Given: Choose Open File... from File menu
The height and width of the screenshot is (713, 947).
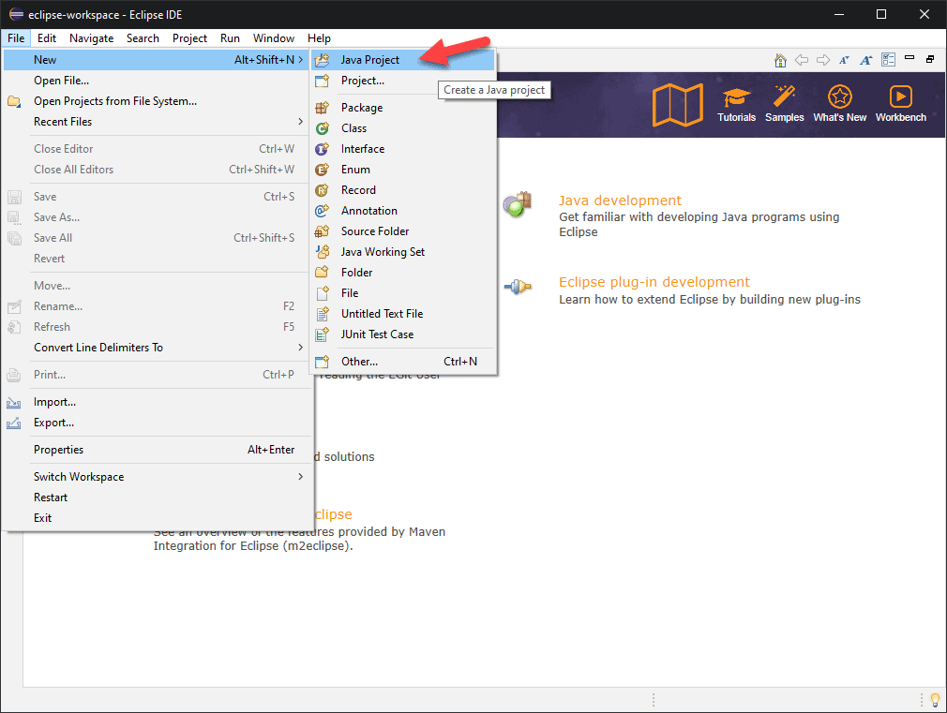Looking at the screenshot, I should tap(158, 81).
